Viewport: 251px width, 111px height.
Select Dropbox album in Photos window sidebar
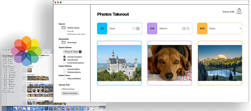coord(12,87)
